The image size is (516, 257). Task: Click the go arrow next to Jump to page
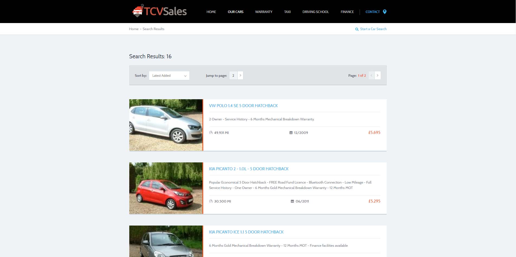coord(240,75)
